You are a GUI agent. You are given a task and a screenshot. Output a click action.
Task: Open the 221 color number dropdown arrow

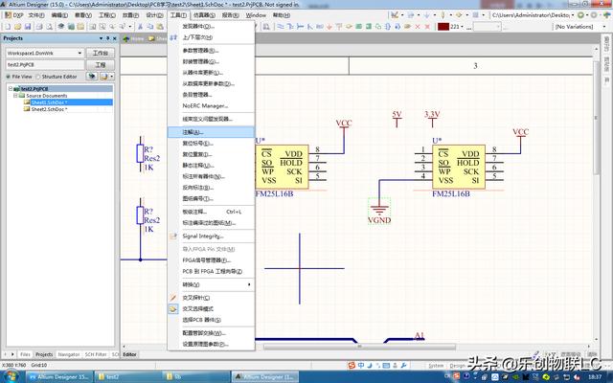click(x=463, y=27)
